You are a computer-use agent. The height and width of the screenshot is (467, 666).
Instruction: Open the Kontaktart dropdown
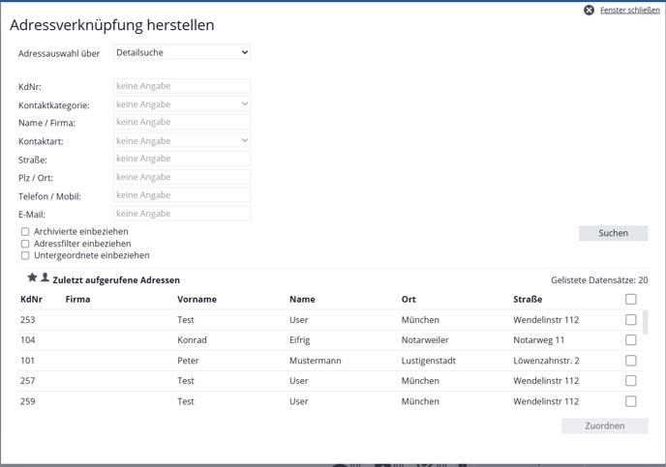[182, 140]
